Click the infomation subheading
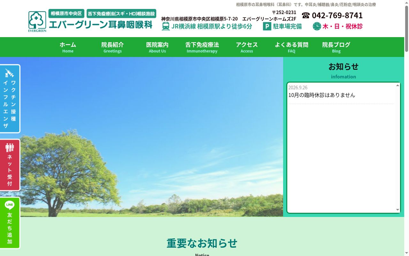The image size is (409, 256). [343, 76]
